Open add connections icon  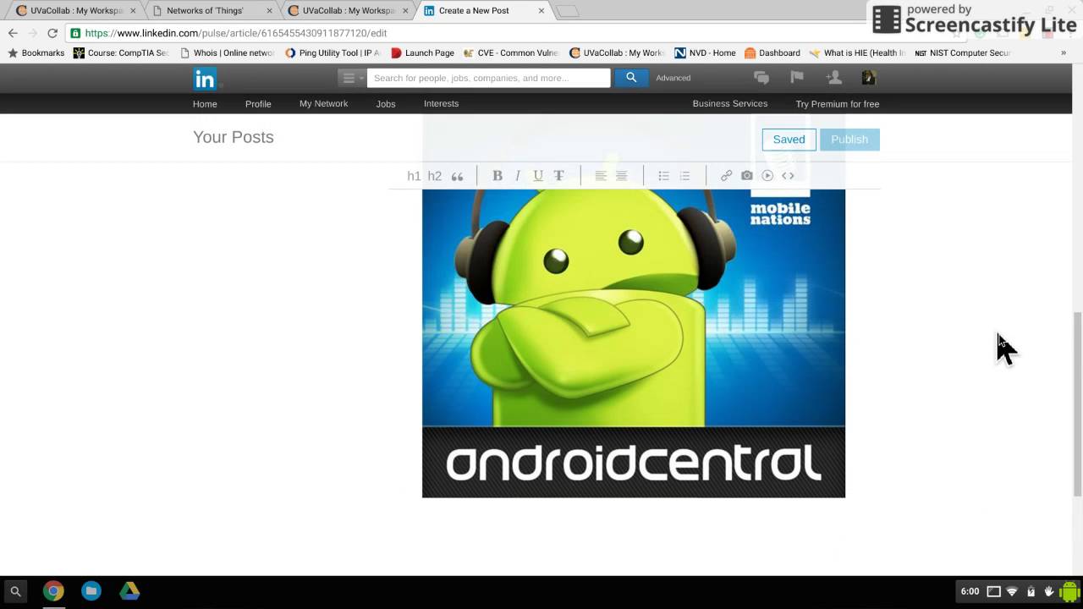[833, 77]
